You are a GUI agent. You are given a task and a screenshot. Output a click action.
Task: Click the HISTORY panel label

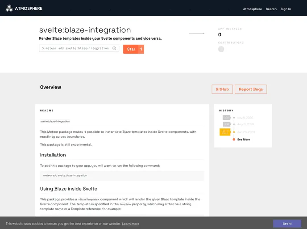click(x=226, y=110)
